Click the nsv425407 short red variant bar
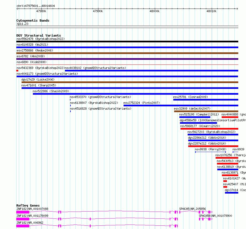Image resolution: width=246 pixels, height=229 pixels. tap(225, 187)
